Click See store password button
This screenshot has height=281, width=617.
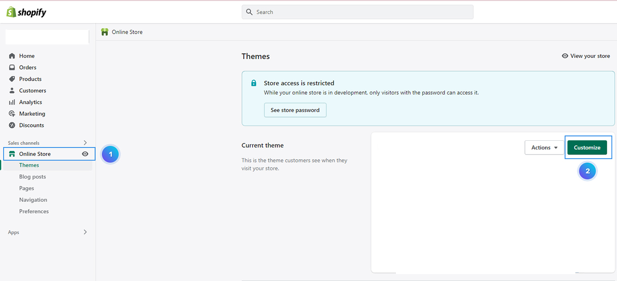coord(295,110)
